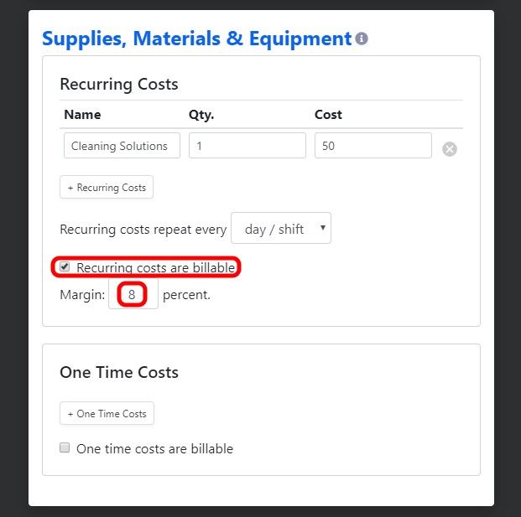
Task: Add a row with + Recurring Costs
Action: tap(107, 187)
